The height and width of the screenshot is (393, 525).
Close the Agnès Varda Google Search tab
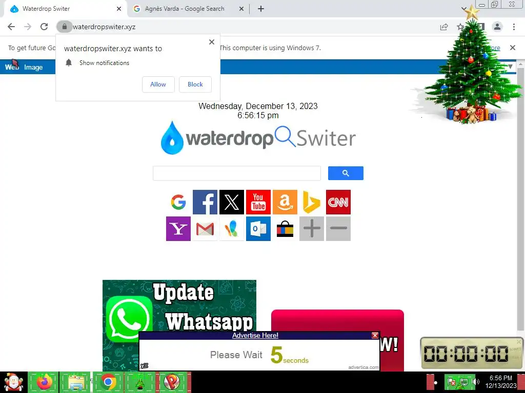[241, 9]
